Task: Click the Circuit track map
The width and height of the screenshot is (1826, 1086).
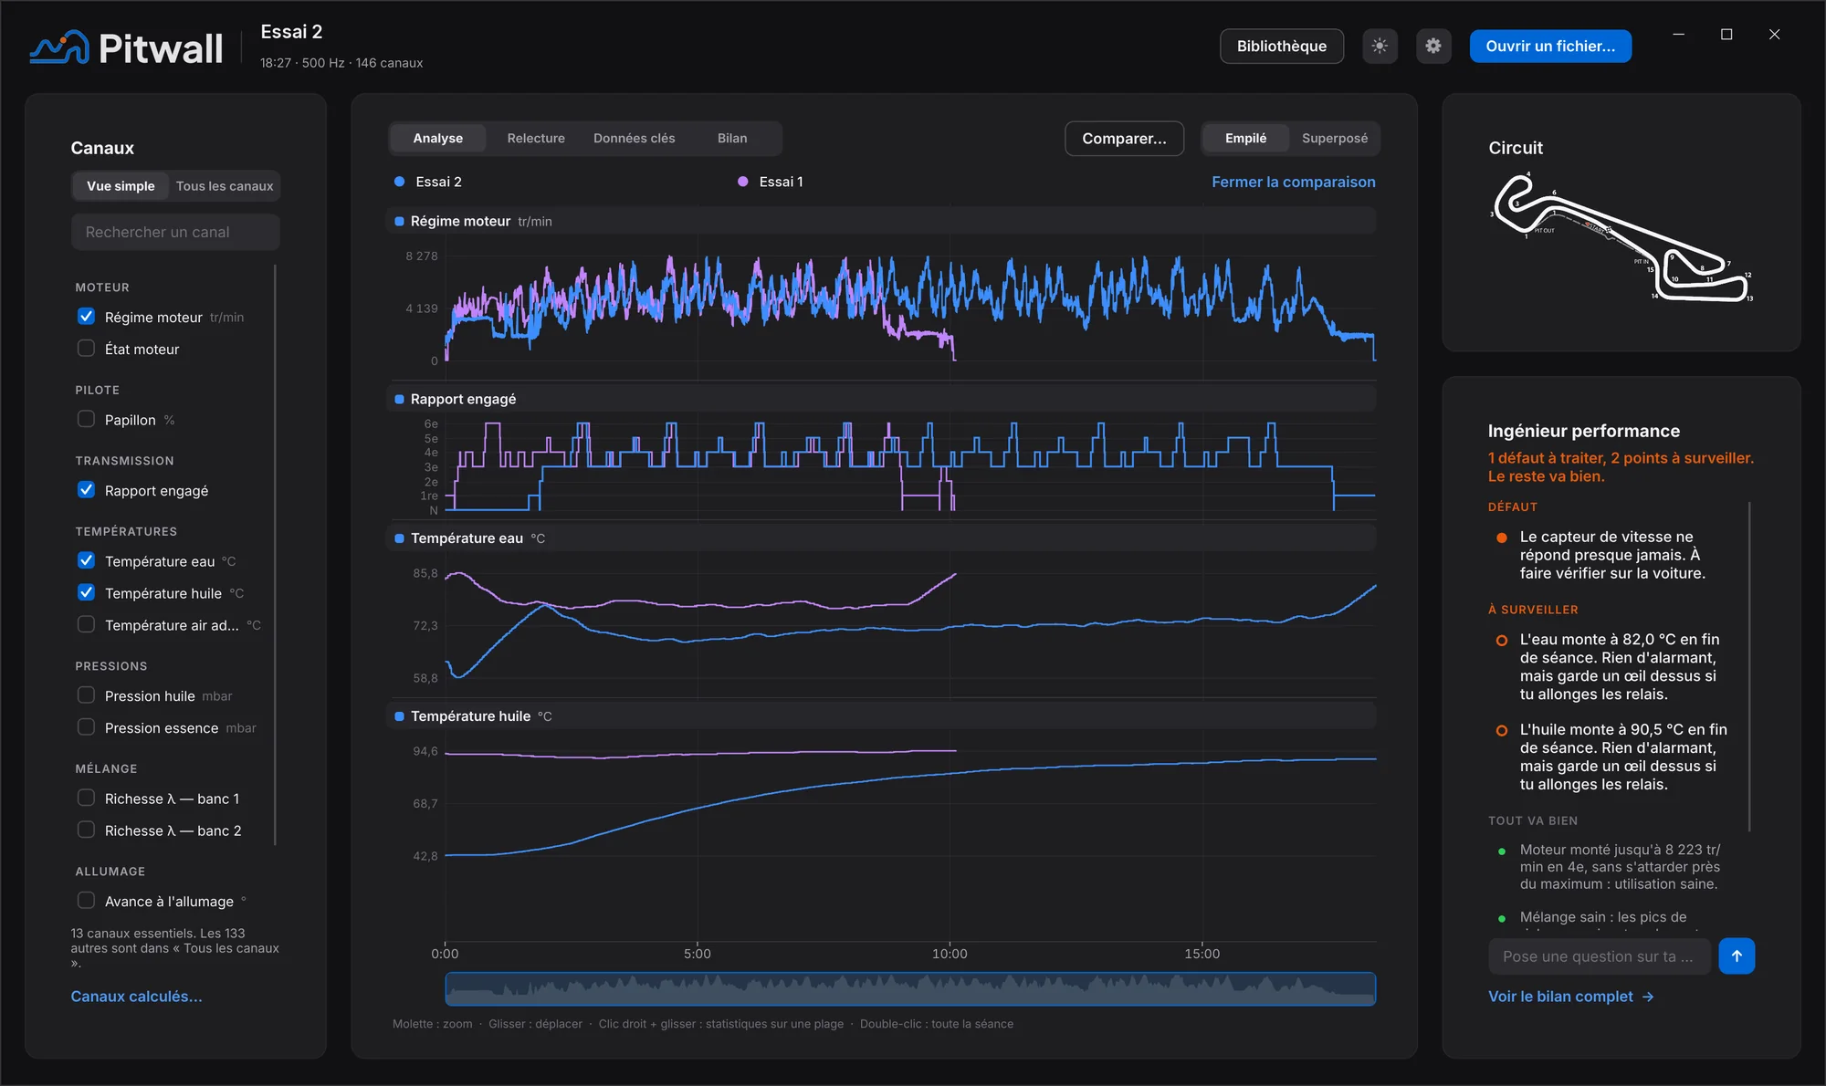Action: [x=1621, y=237]
